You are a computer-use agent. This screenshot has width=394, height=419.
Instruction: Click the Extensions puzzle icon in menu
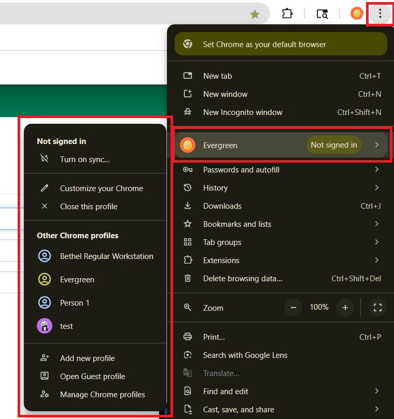pos(188,260)
